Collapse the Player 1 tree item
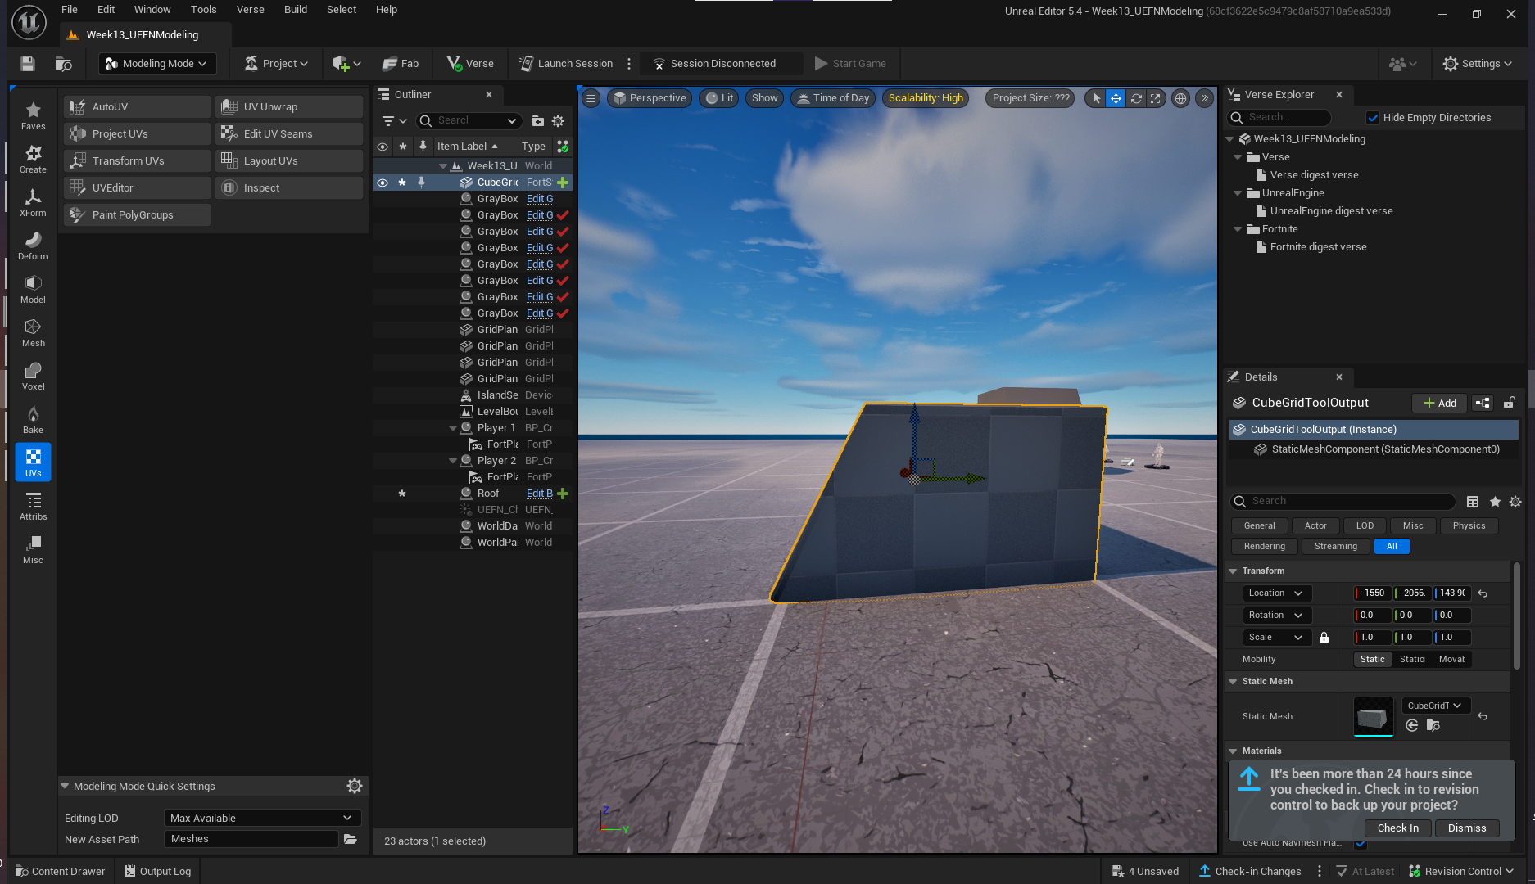The image size is (1535, 884). pyautogui.click(x=452, y=428)
